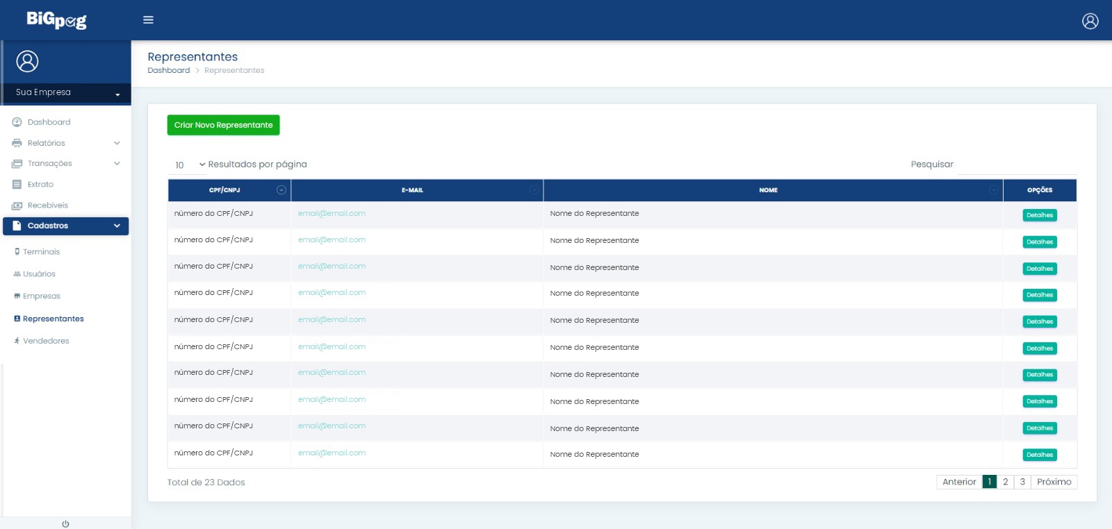The image size is (1112, 529).
Task: Go to Usuários under Cadastros
Action: point(39,274)
